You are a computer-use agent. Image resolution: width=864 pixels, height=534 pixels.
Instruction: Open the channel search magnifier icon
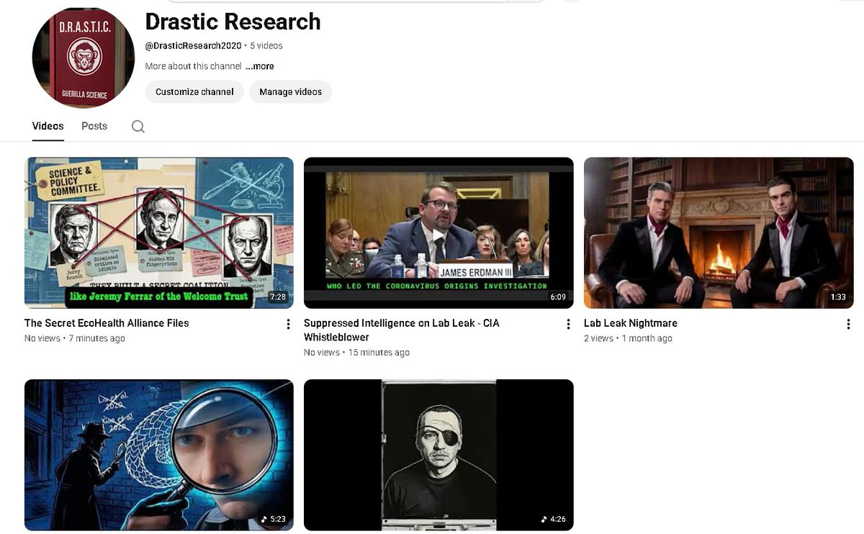pyautogui.click(x=138, y=127)
